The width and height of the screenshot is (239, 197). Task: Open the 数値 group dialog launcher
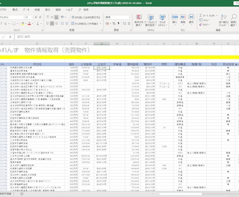click(x=131, y=30)
